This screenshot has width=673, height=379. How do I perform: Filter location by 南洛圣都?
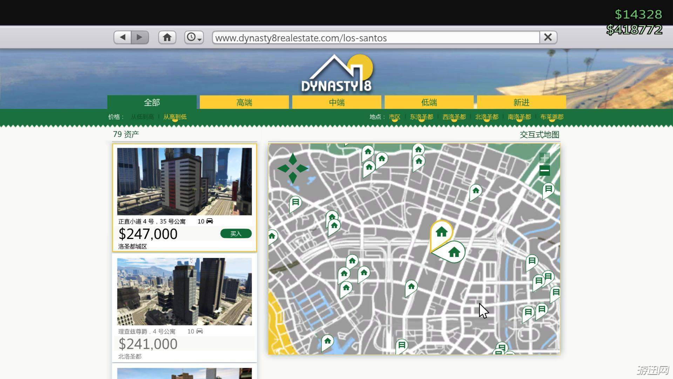519,117
